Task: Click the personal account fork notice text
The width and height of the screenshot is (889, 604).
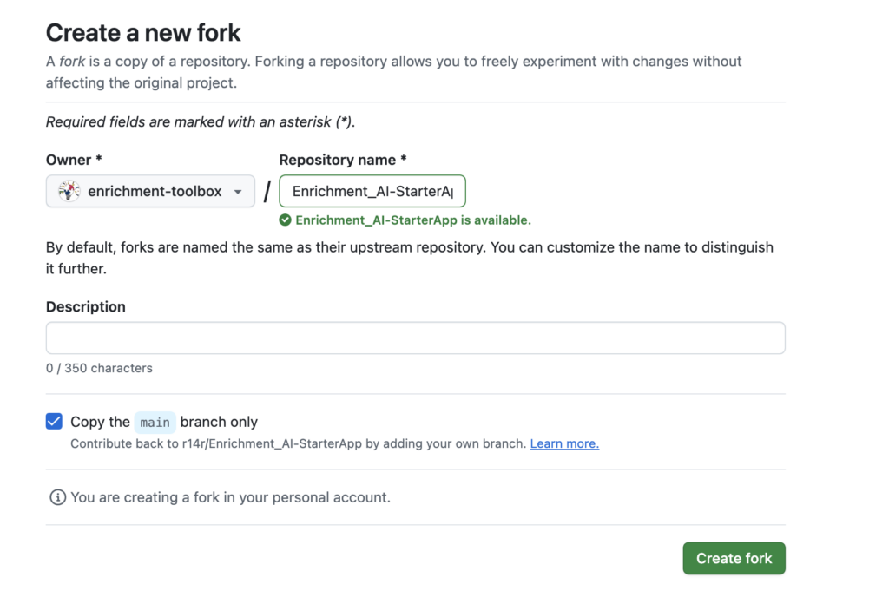Action: (x=230, y=497)
